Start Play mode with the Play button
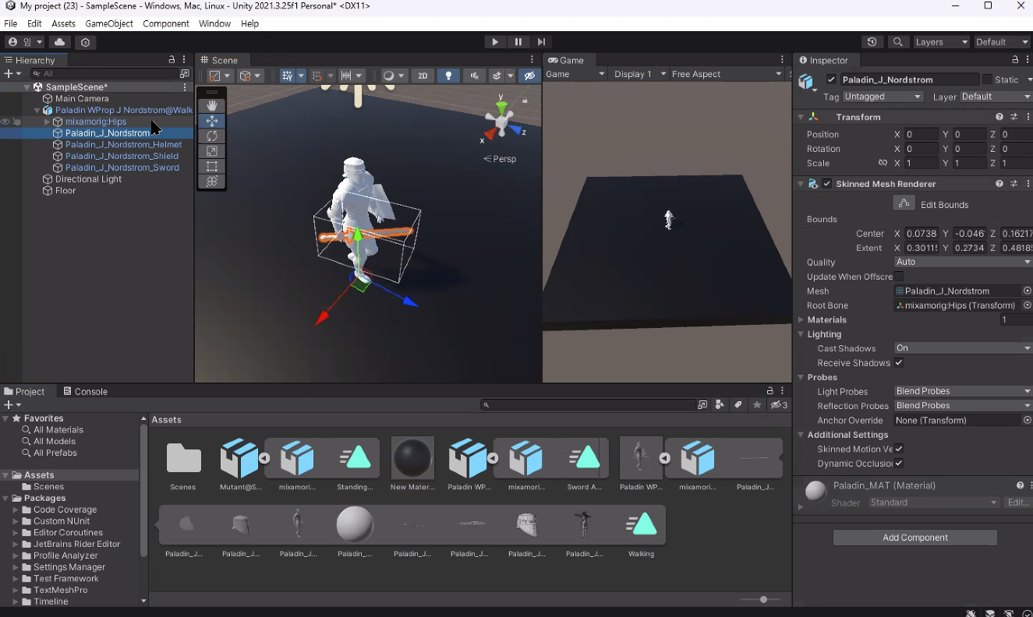The height and width of the screenshot is (617, 1033). (x=494, y=42)
